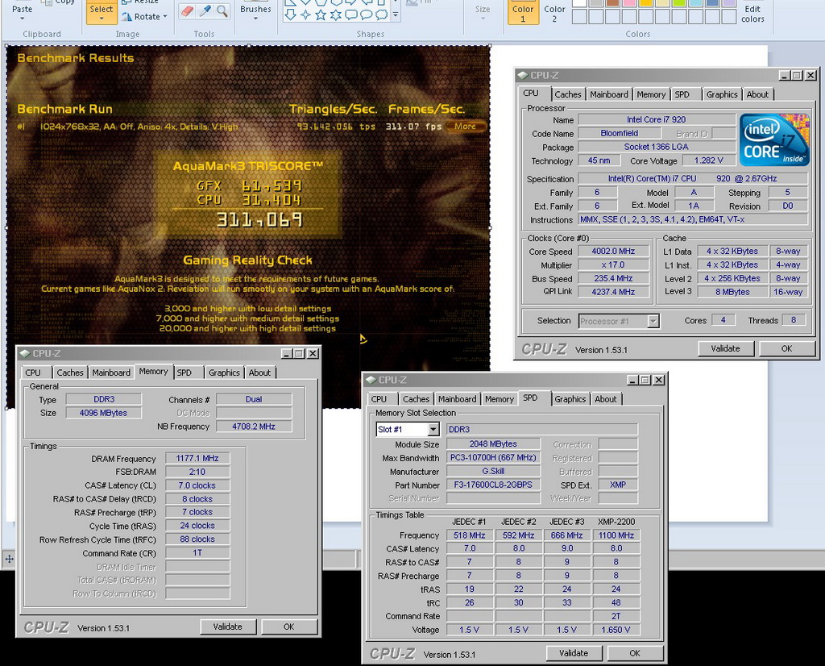Expand the Shapes gallery list
Image resolution: width=825 pixels, height=666 pixels.
(395, 15)
